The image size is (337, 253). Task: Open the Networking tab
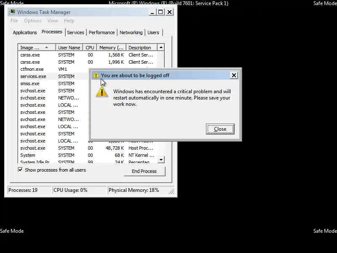pyautogui.click(x=131, y=32)
